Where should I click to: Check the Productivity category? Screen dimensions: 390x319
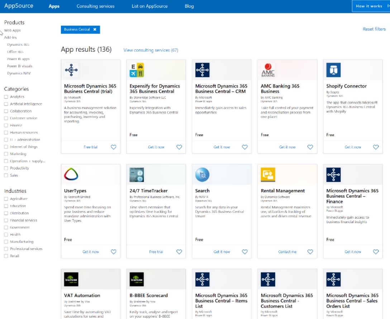tap(6, 168)
